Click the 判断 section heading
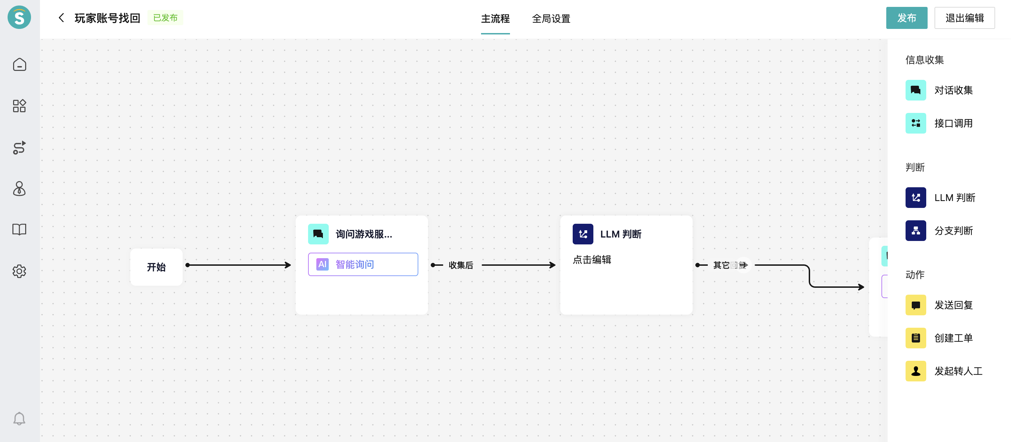Viewport: 1011px width, 442px height. [915, 167]
